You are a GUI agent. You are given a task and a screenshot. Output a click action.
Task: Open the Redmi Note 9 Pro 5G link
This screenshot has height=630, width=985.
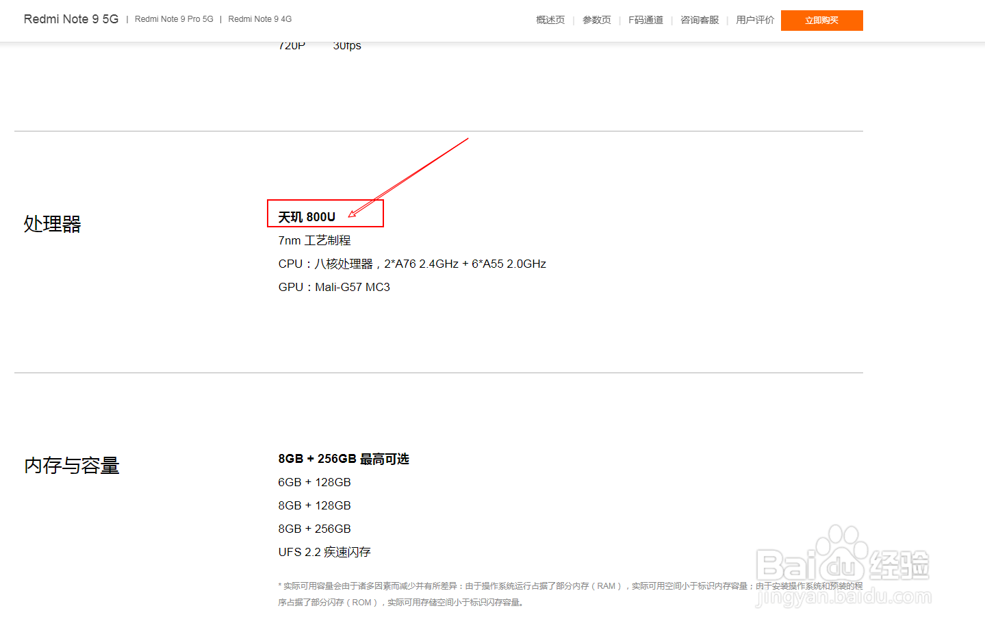point(174,19)
